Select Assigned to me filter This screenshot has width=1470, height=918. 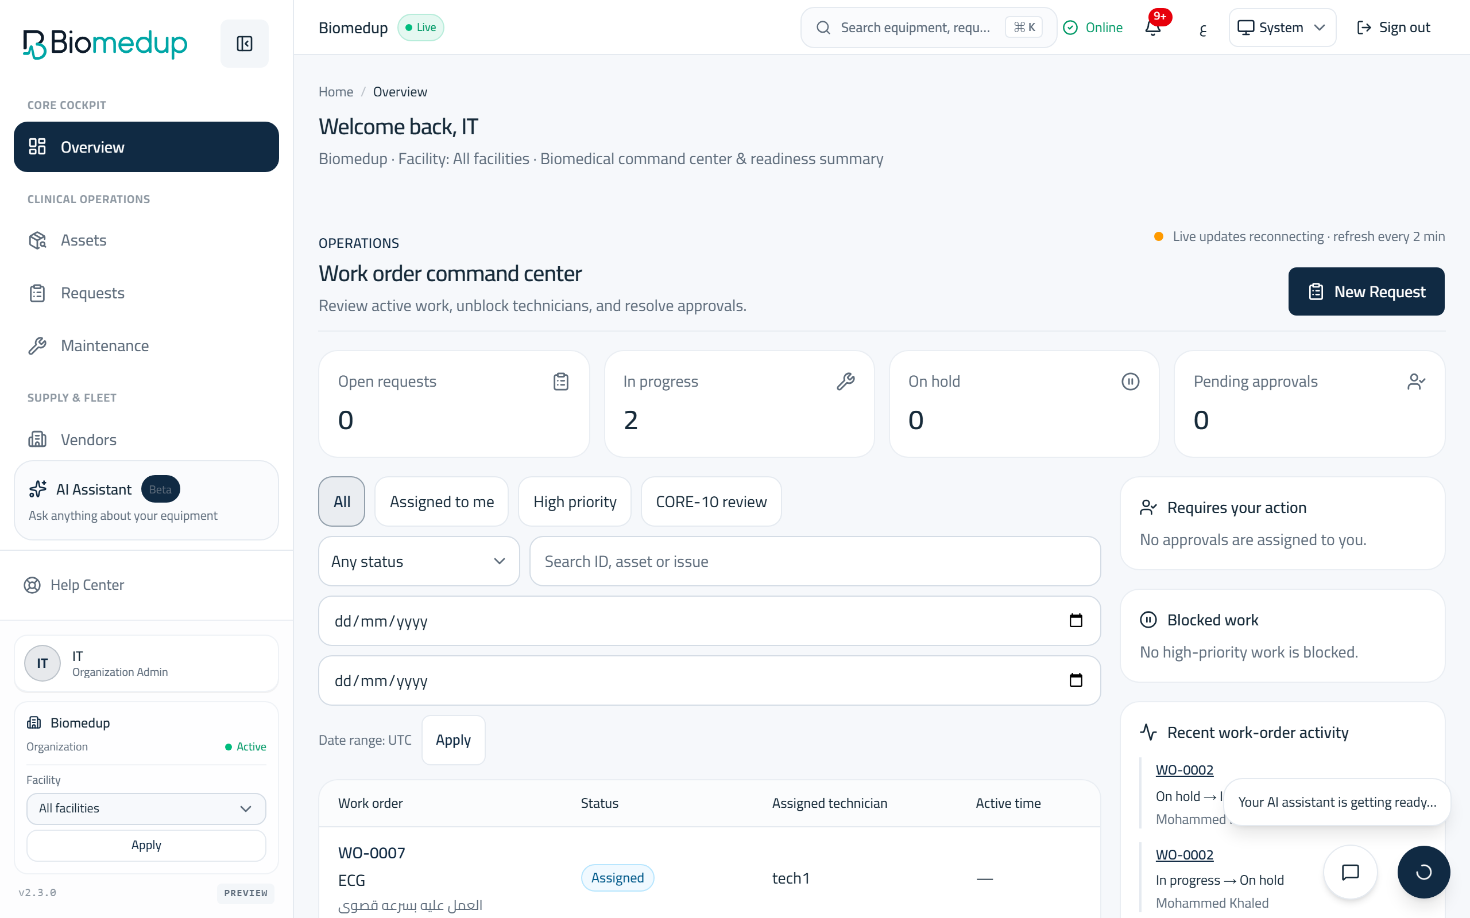click(442, 501)
